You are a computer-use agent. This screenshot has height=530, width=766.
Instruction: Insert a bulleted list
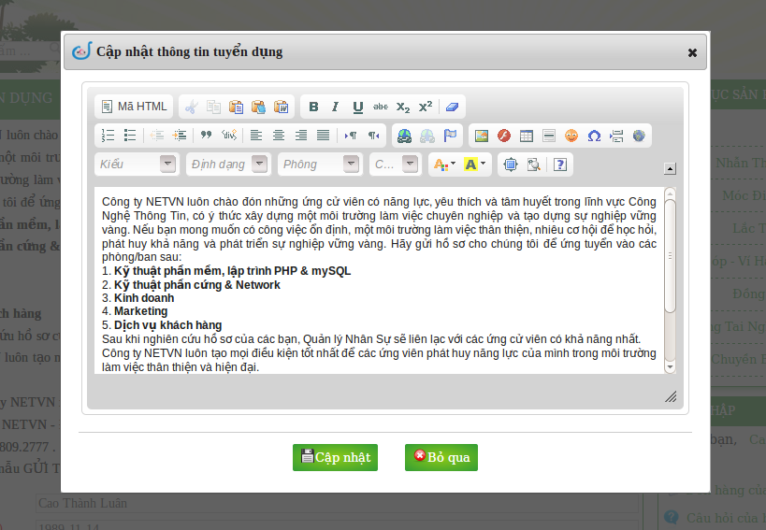coord(130,136)
